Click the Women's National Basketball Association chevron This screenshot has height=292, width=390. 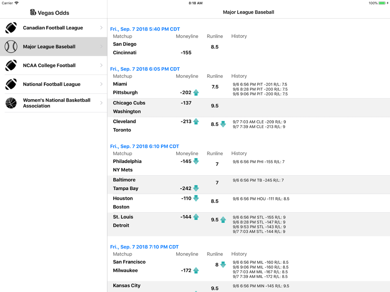(x=101, y=103)
